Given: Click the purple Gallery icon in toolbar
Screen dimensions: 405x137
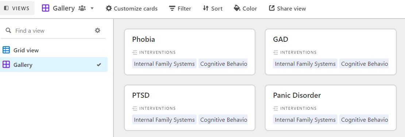Looking at the screenshot, I should pyautogui.click(x=46, y=8).
